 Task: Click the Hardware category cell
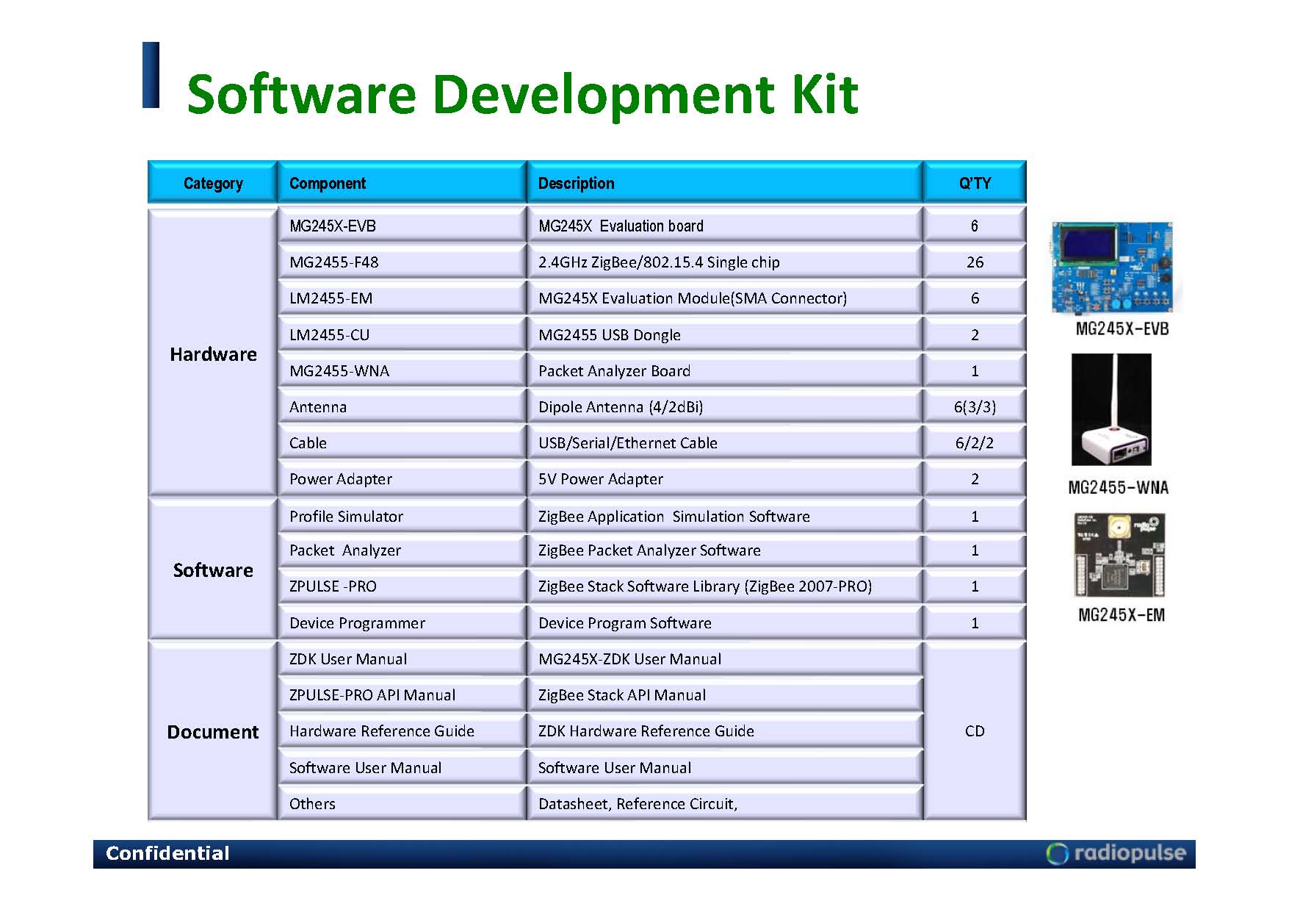[x=213, y=354]
